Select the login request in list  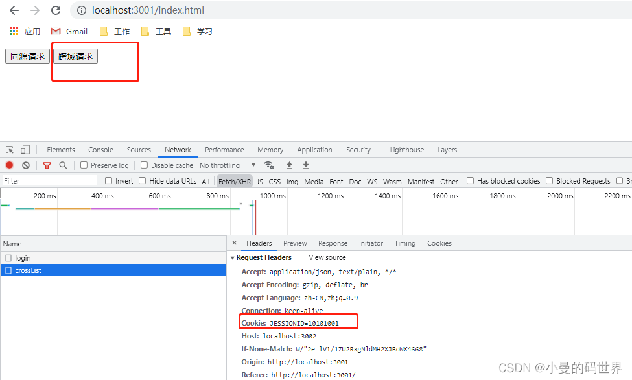click(x=23, y=258)
